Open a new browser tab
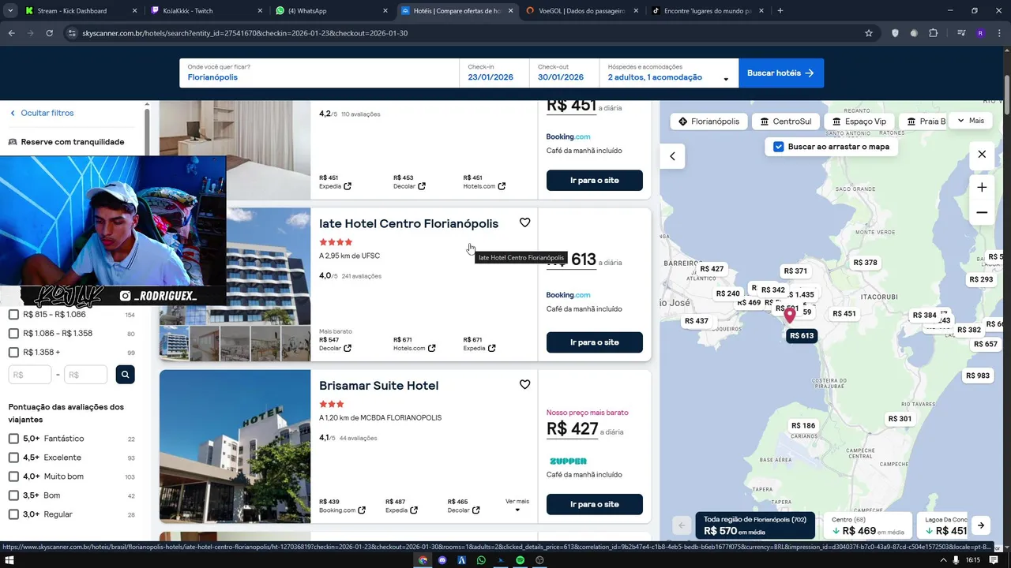 (x=780, y=11)
